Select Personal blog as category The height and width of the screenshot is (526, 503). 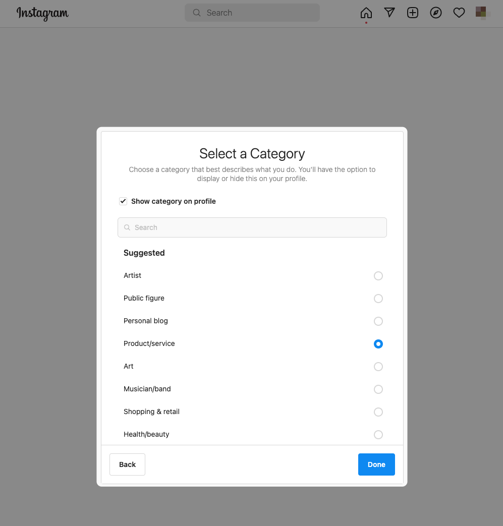(378, 321)
